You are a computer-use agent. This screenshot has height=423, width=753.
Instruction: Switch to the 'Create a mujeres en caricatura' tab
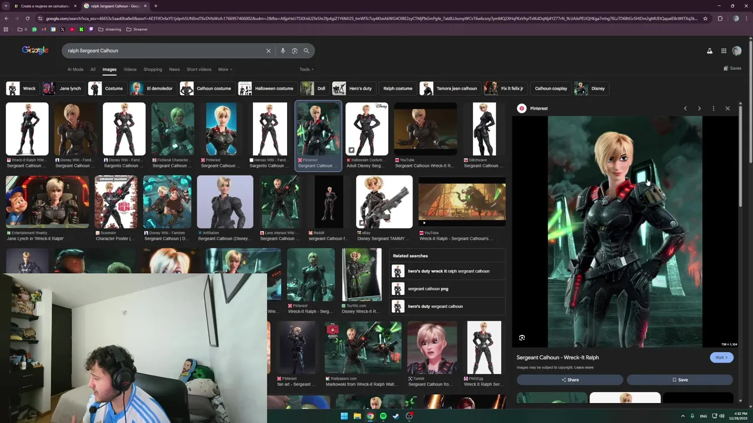(x=45, y=6)
